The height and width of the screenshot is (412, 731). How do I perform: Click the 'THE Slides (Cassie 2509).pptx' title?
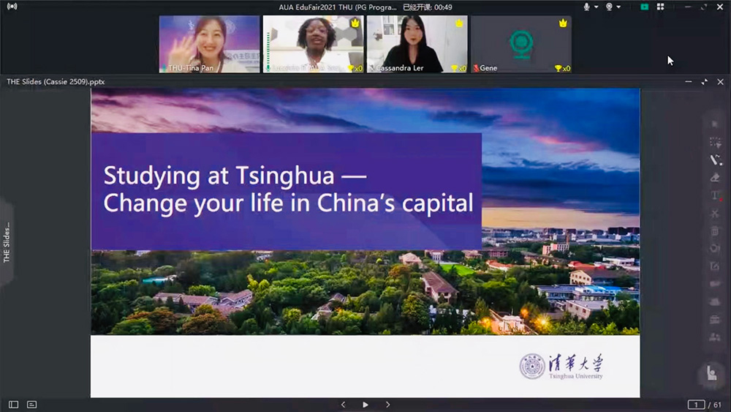point(56,82)
